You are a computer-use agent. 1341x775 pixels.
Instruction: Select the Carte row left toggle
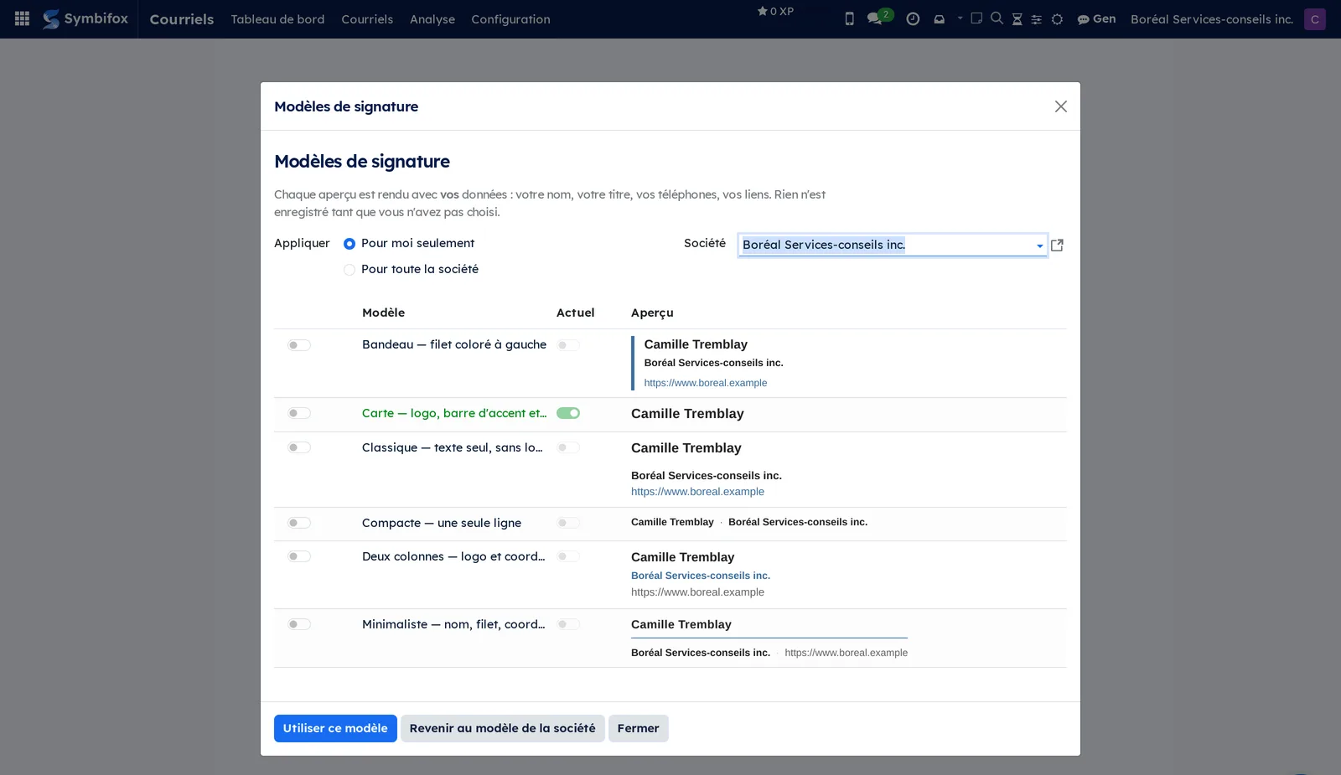click(x=299, y=413)
